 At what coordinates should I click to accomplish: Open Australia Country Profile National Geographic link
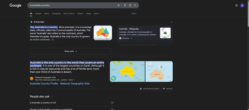(60, 84)
